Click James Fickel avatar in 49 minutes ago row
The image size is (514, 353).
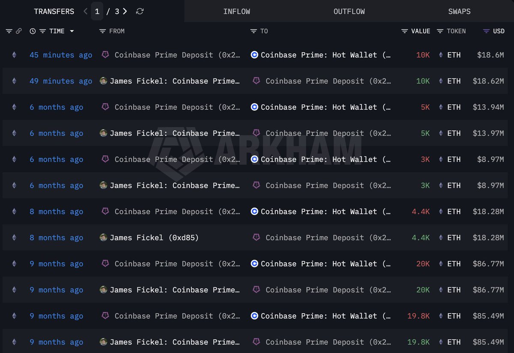pyautogui.click(x=103, y=81)
